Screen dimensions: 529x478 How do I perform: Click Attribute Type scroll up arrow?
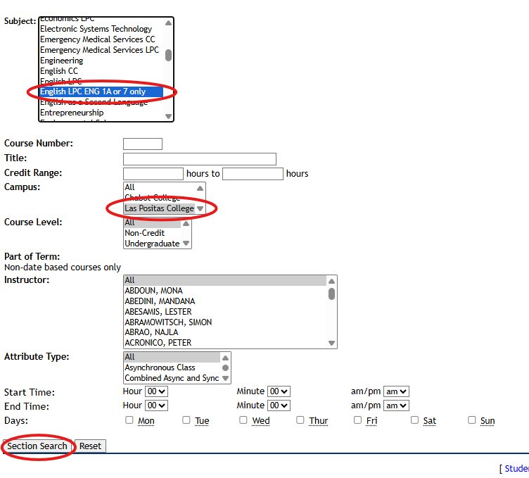[x=225, y=357]
